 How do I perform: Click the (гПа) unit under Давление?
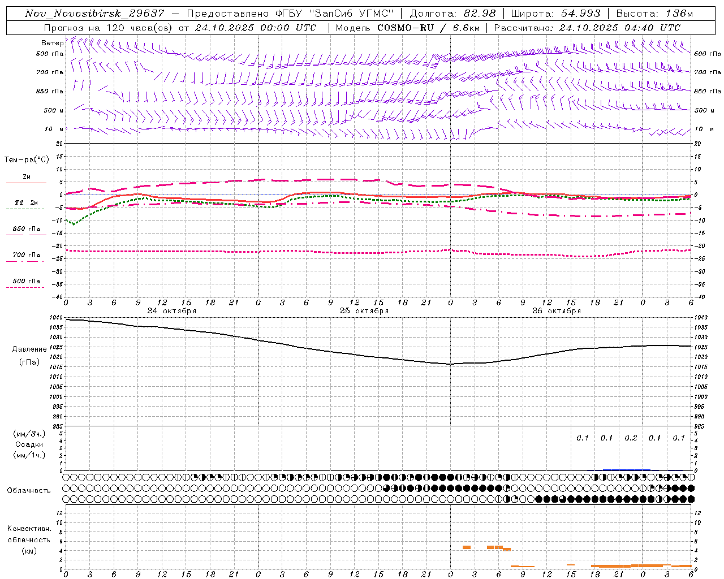click(x=29, y=362)
